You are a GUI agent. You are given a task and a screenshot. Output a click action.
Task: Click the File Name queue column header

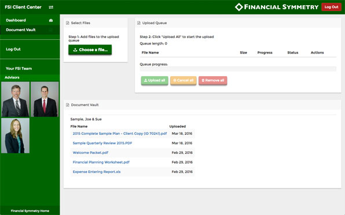(150, 52)
